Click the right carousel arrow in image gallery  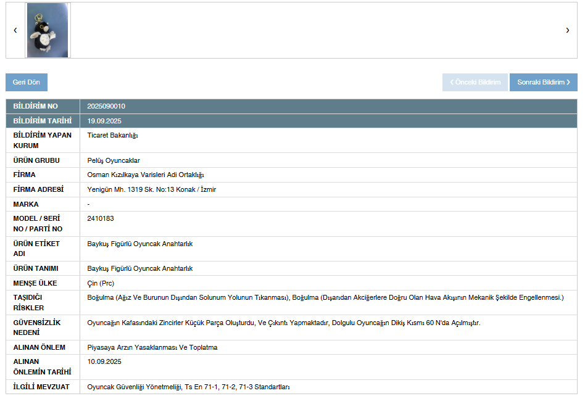pos(567,30)
